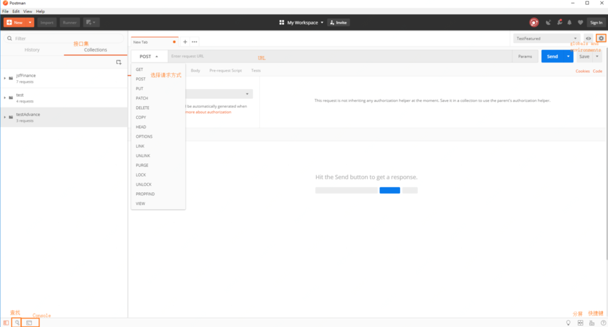Click the Invite button
The image size is (608, 327).
339,22
